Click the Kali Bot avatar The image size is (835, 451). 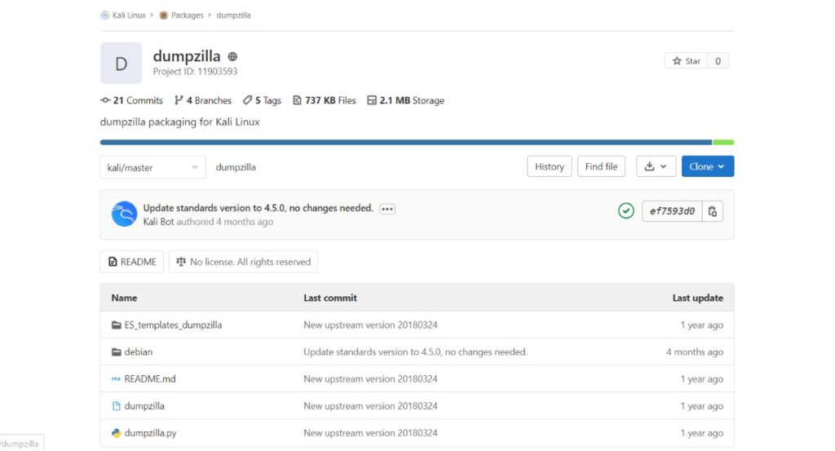(124, 214)
